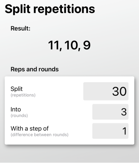The image size is (139, 163).
Task: Click the (repetitions) hint text
Action: point(23,95)
